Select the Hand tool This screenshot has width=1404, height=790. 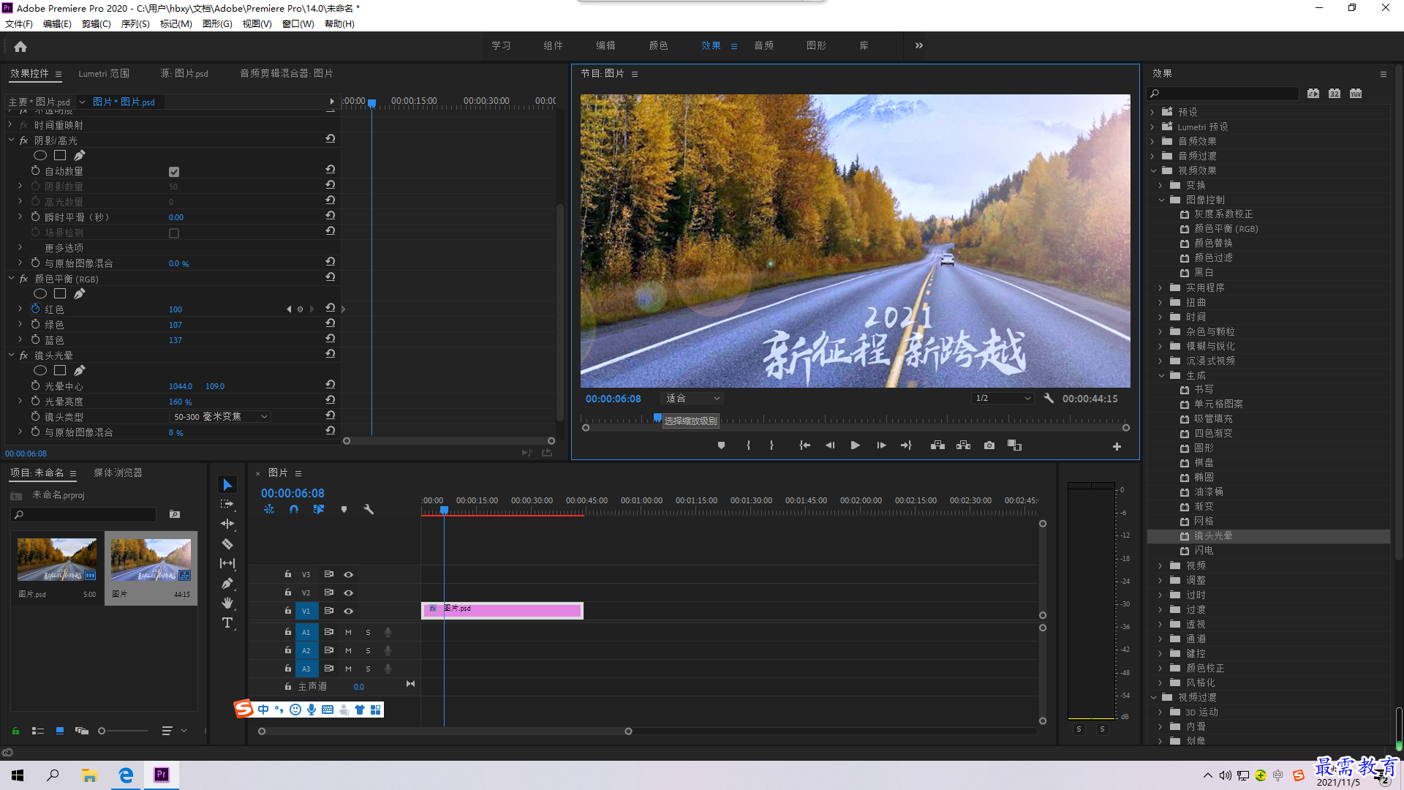point(227,603)
